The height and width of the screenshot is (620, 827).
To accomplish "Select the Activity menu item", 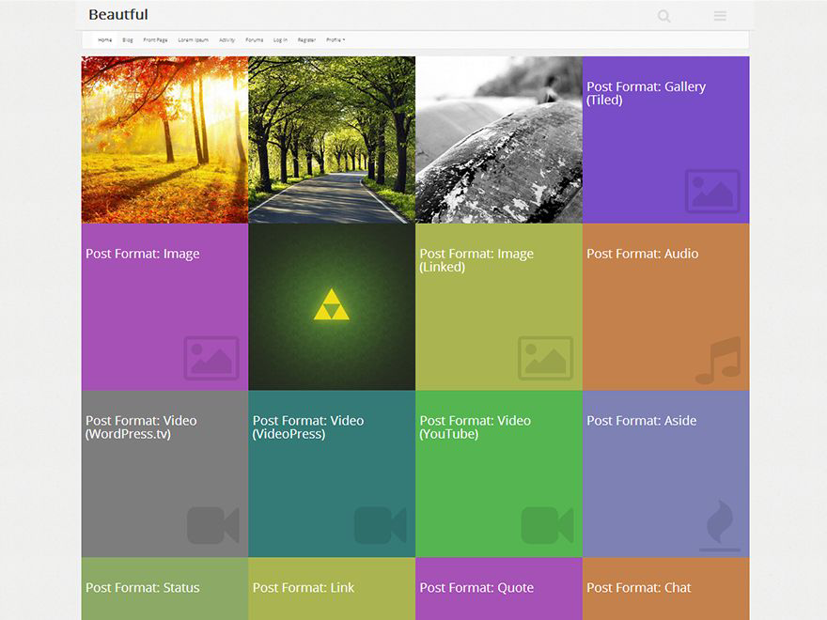I will (x=227, y=40).
